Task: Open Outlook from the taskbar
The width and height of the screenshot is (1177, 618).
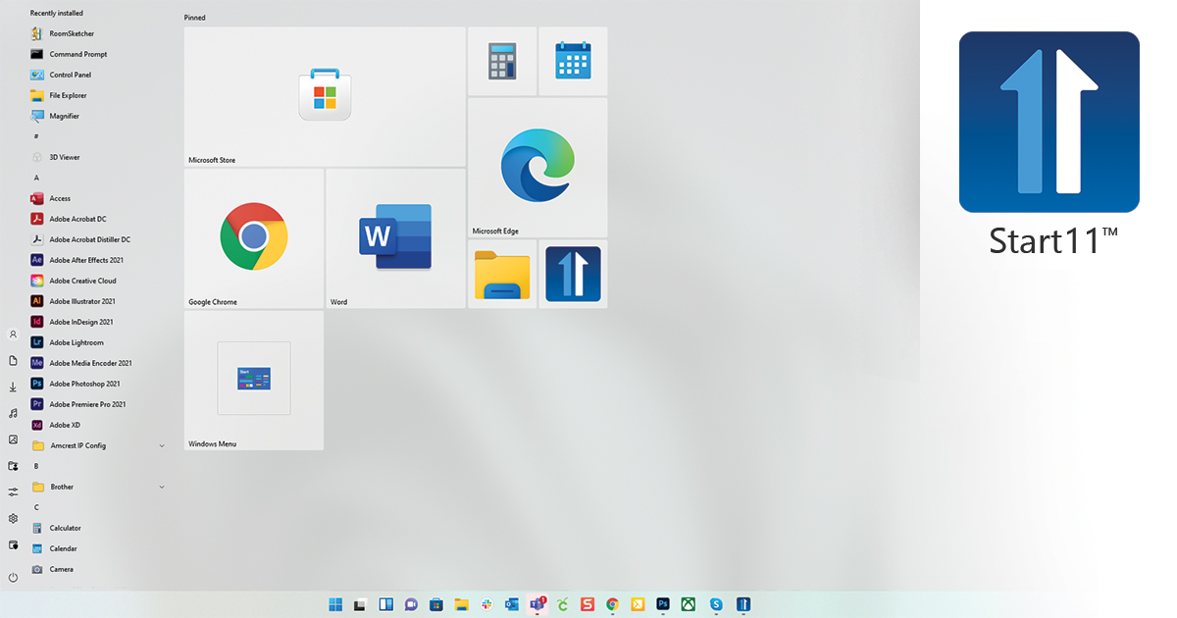Action: tap(512, 604)
